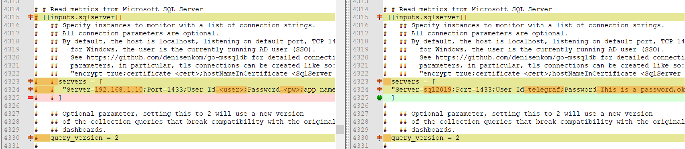Click the change marker at line 4330 in left pane
685x149 pixels.
[x=31, y=138]
